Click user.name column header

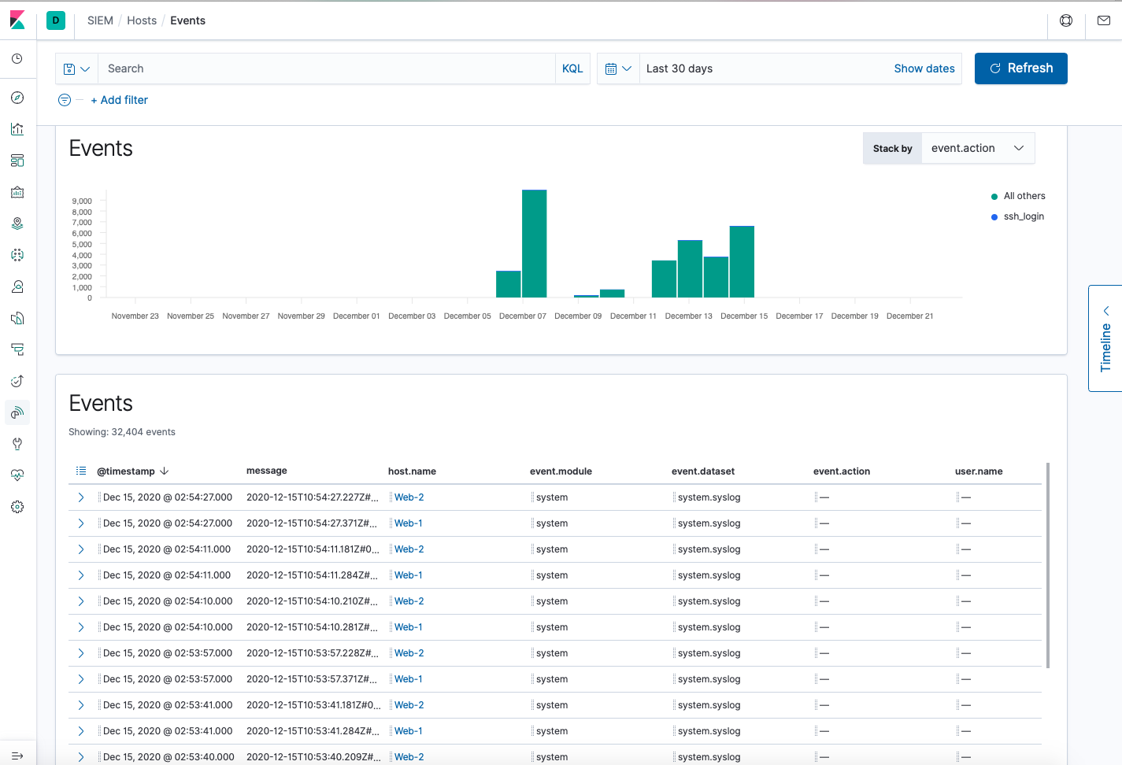(979, 471)
